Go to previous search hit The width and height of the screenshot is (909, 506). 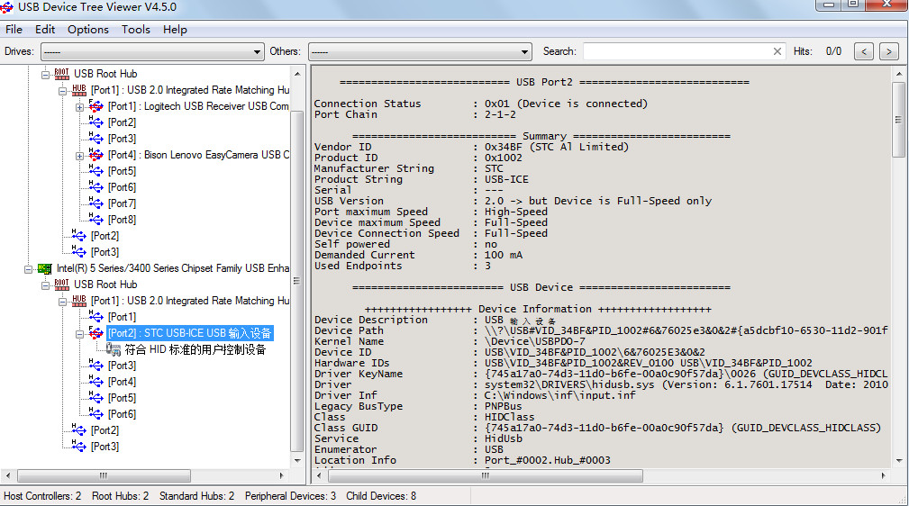pos(864,51)
